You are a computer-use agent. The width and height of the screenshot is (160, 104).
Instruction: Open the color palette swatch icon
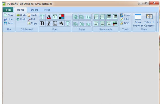tap(61, 16)
